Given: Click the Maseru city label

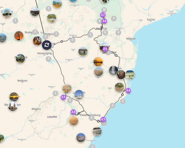Looking at the screenshot, I should pos(36,109).
